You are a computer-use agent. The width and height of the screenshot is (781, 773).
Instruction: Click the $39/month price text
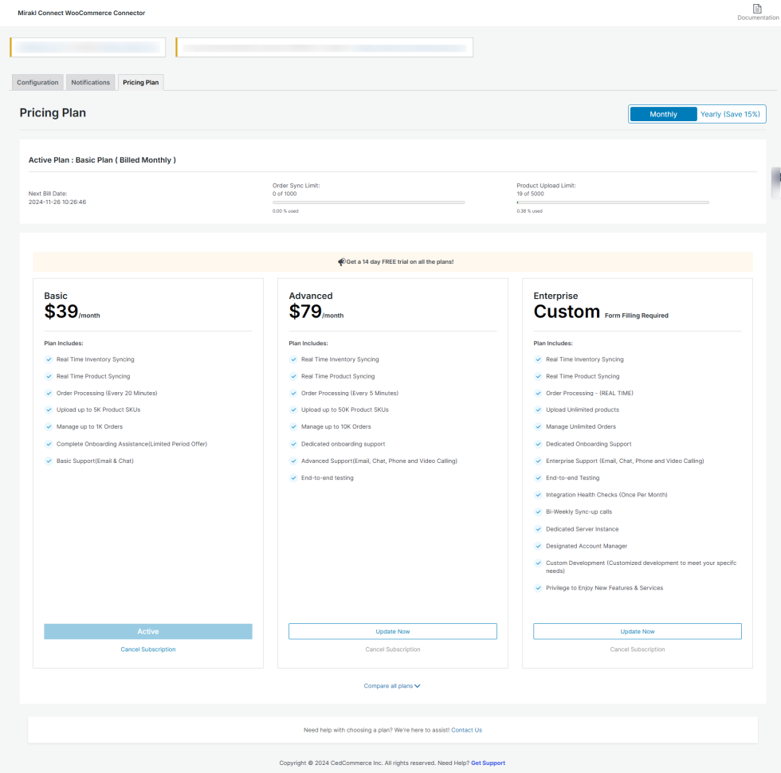click(73, 312)
